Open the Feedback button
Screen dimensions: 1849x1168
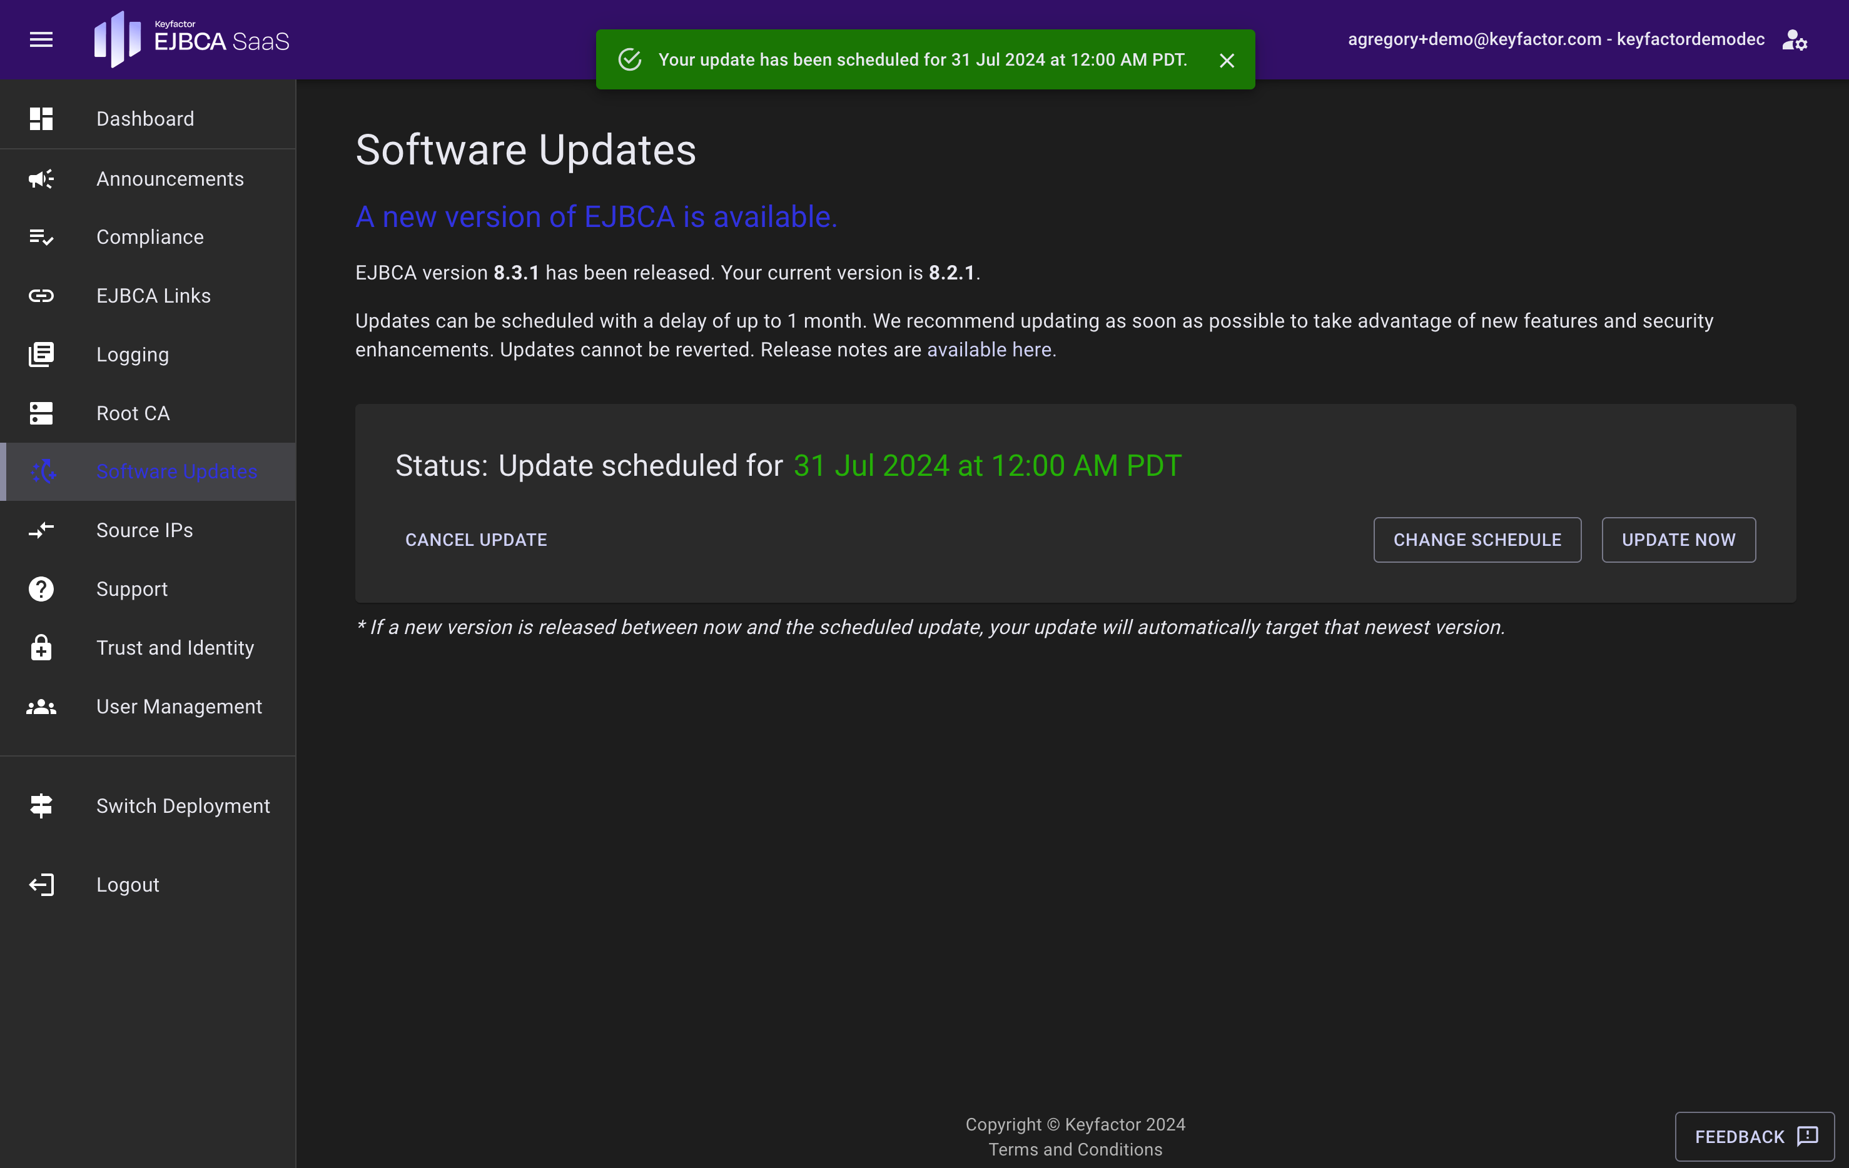pyautogui.click(x=1754, y=1135)
